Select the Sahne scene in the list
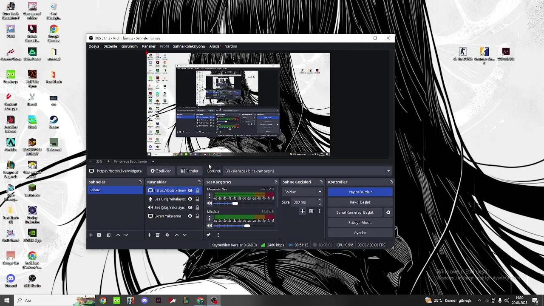The height and width of the screenshot is (306, 544). [x=115, y=190]
